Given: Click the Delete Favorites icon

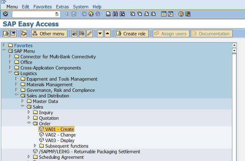Looking at the screenshot, I should 82,34.
